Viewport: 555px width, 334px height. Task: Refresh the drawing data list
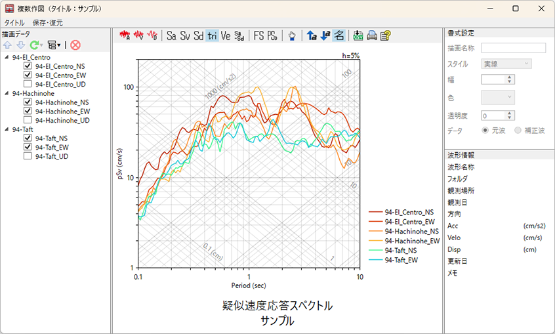coord(34,45)
